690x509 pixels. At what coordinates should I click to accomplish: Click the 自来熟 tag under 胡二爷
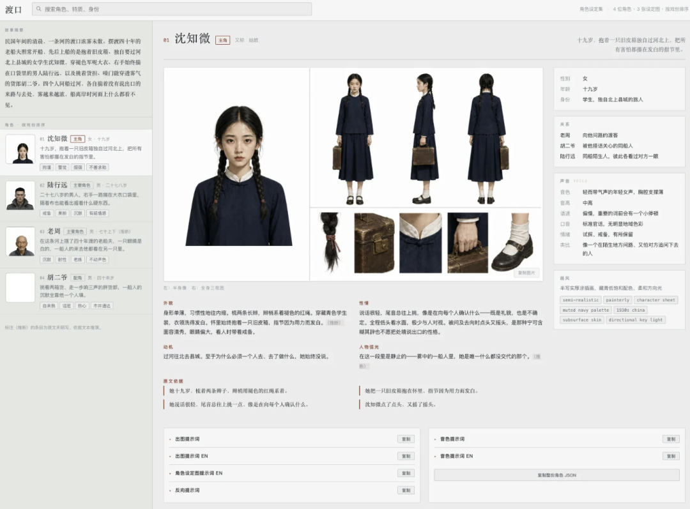[x=49, y=306]
